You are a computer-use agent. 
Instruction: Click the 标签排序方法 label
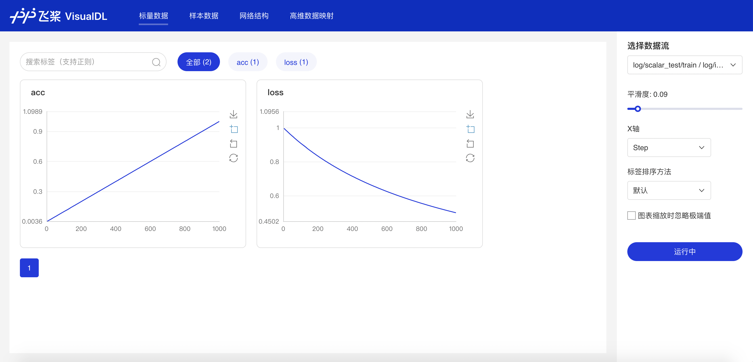click(649, 172)
